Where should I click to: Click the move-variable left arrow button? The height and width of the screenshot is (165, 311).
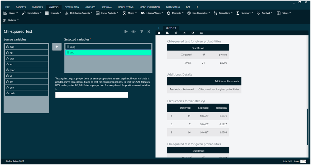(x=57, y=47)
